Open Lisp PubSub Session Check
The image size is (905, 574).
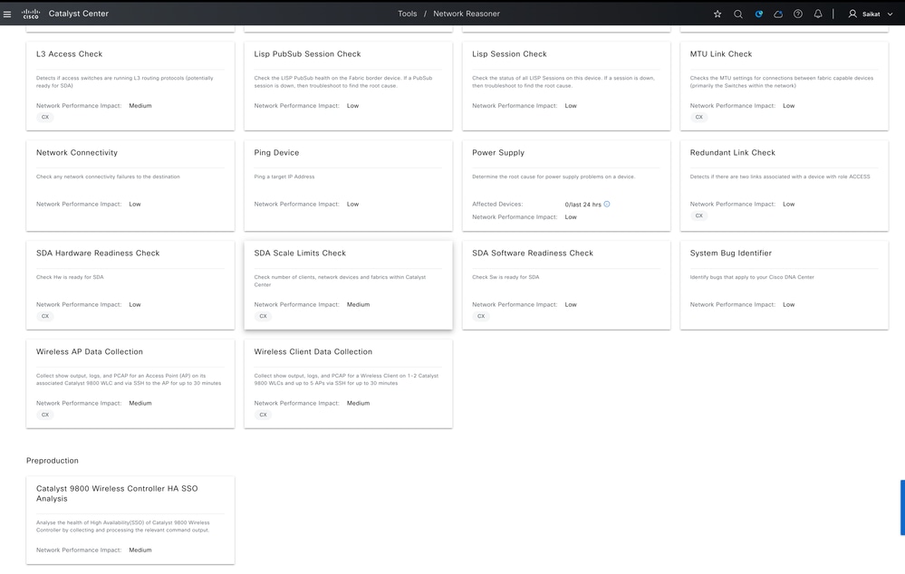coord(348,85)
